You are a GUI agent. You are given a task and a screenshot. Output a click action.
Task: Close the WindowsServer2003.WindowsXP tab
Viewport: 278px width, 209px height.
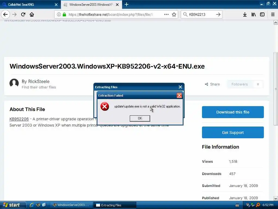(117, 5)
